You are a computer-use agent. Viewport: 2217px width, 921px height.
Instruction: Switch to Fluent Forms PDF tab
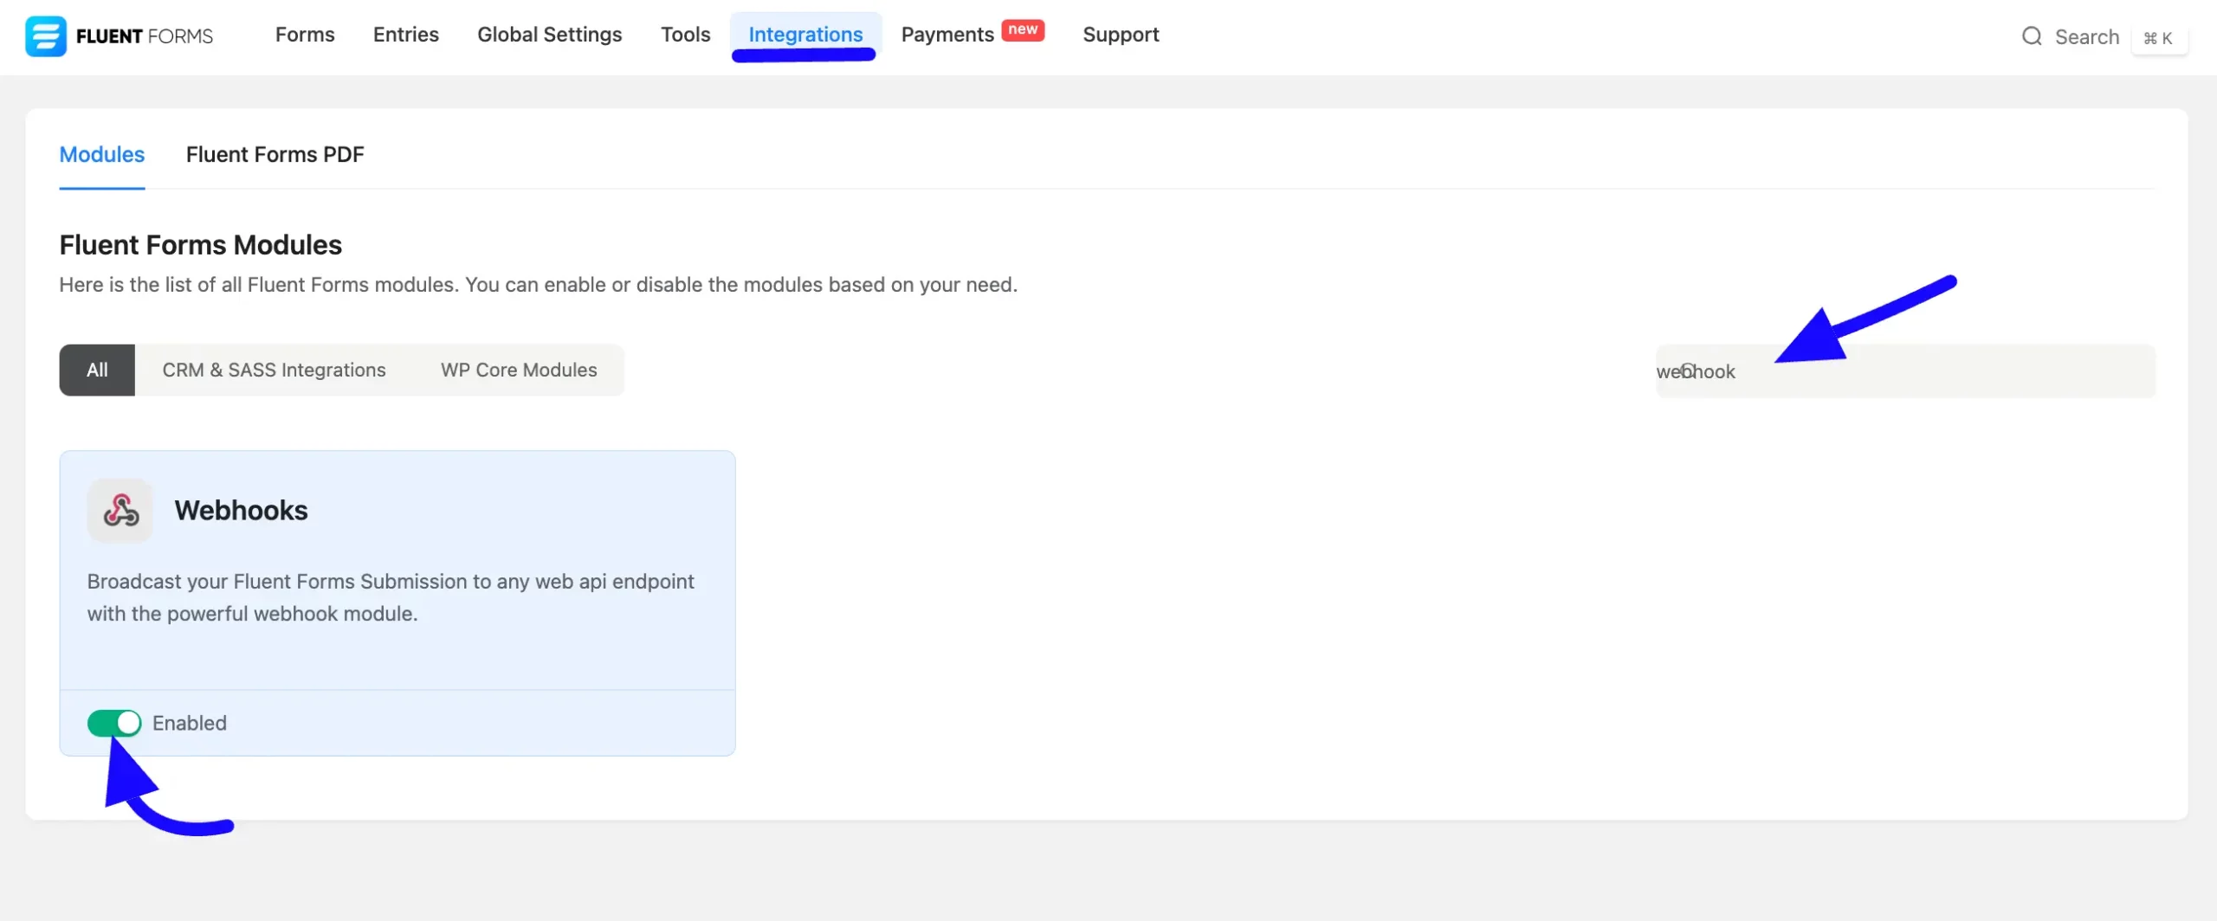point(275,154)
